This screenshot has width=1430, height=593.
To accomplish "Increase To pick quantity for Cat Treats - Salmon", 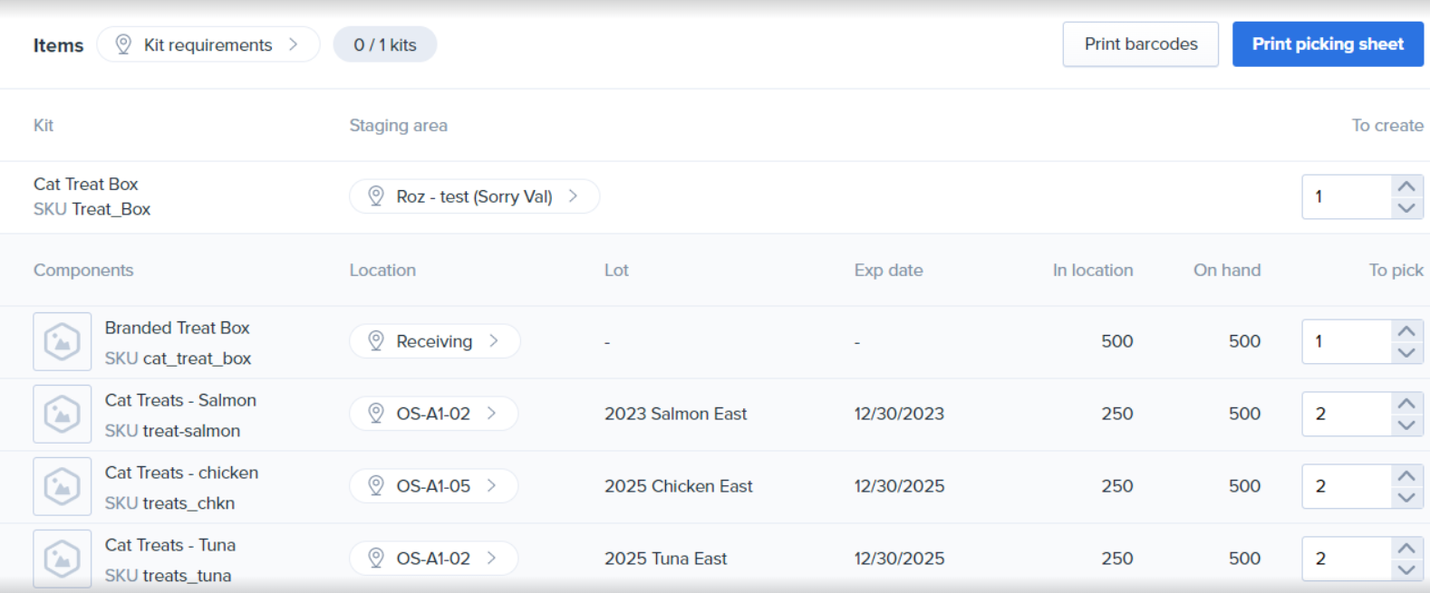I will 1406,404.
